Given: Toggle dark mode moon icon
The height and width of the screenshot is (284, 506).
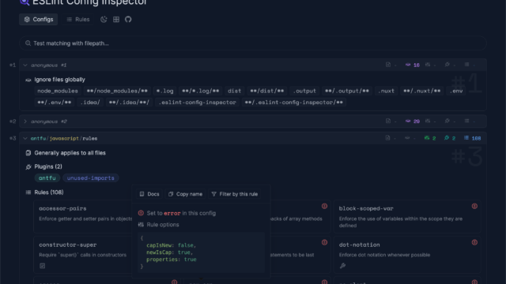Looking at the screenshot, I should pos(104,19).
